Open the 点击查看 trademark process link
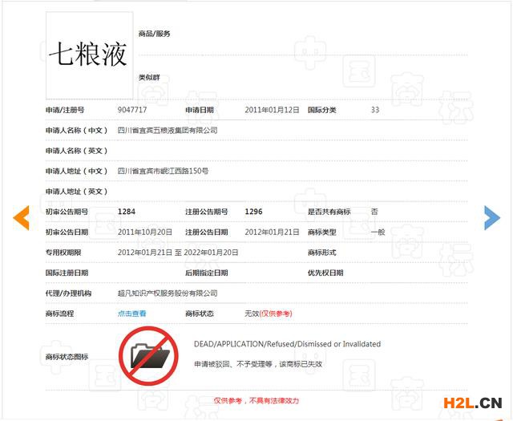This screenshot has width=513, height=421. (132, 314)
